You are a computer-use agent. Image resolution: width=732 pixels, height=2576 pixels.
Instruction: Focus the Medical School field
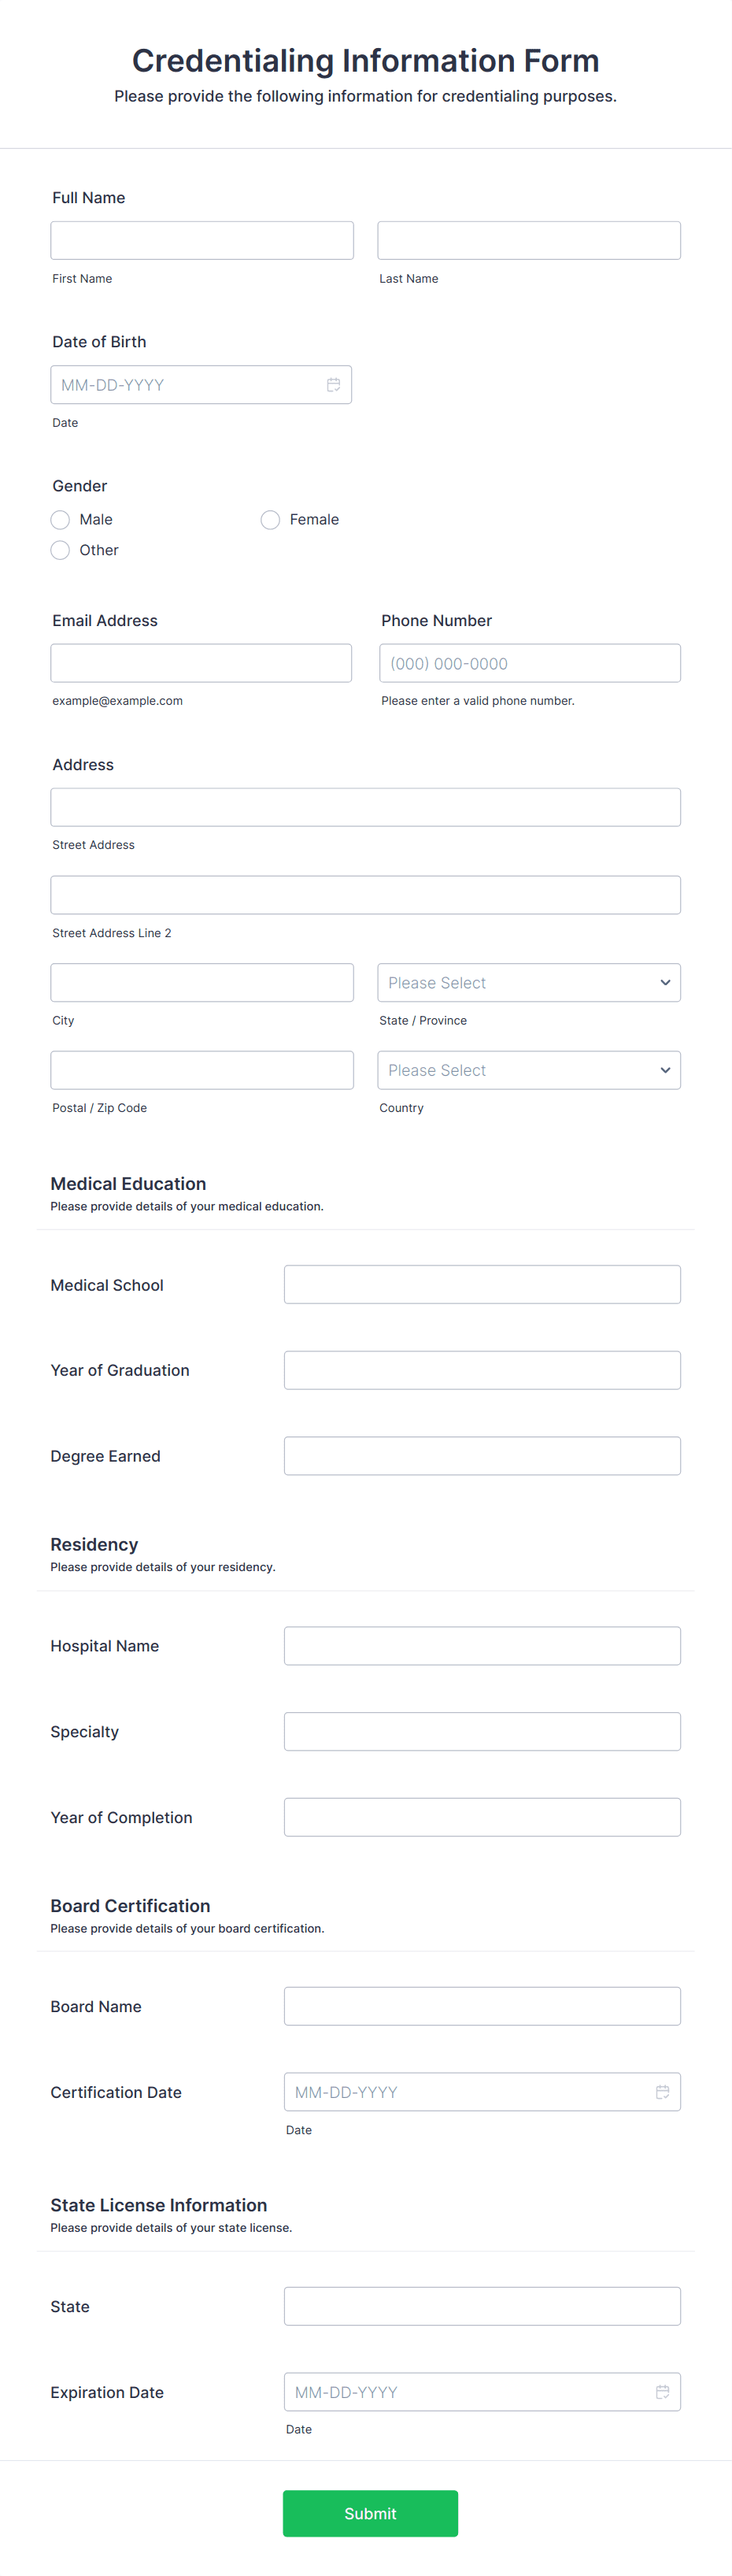pyautogui.click(x=482, y=1284)
